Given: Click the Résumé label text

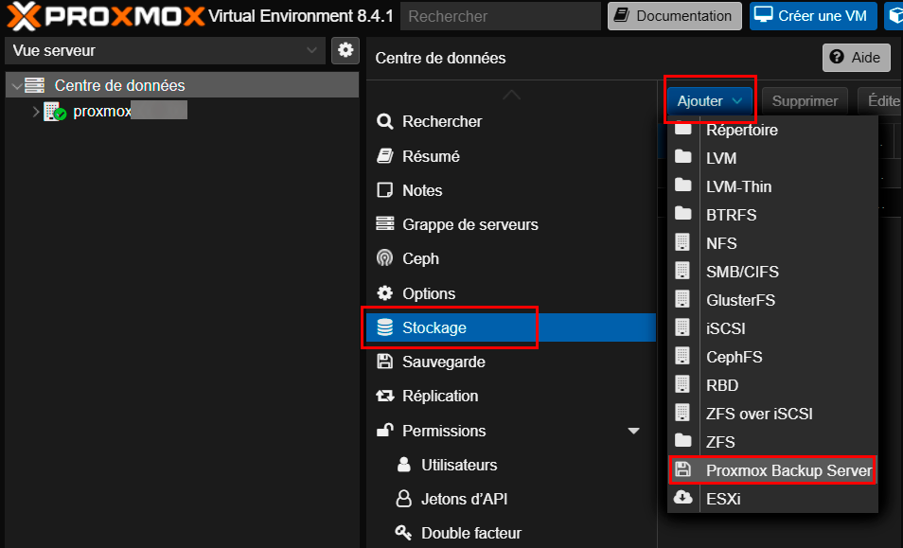Looking at the screenshot, I should point(431,156).
